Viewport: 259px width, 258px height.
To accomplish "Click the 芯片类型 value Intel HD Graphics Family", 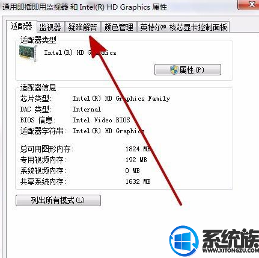I will coord(121,98).
